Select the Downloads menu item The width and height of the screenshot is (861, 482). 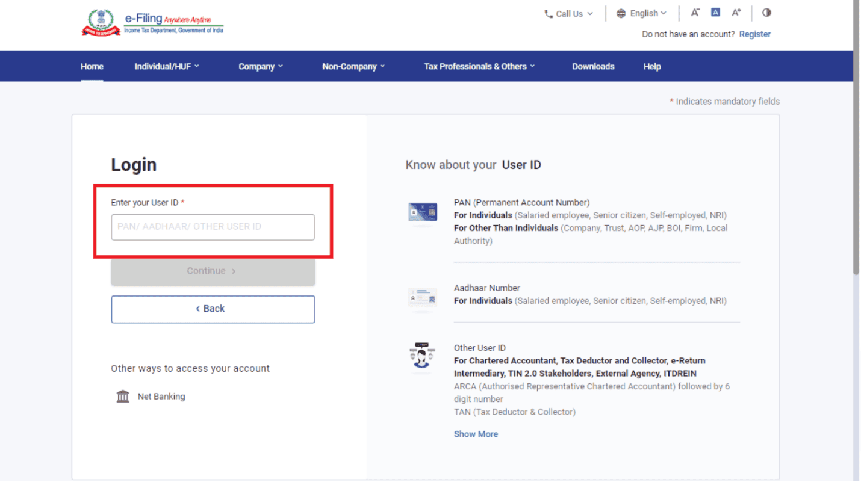[x=593, y=66]
